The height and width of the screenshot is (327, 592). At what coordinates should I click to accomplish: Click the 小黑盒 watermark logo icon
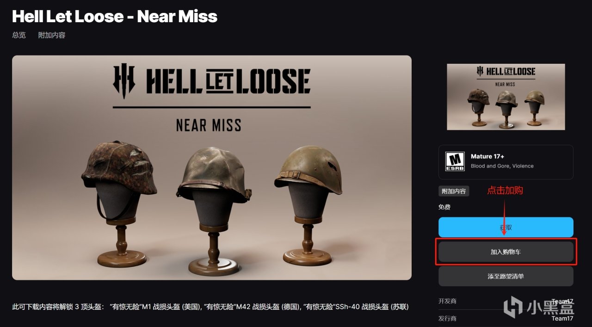(x=514, y=307)
